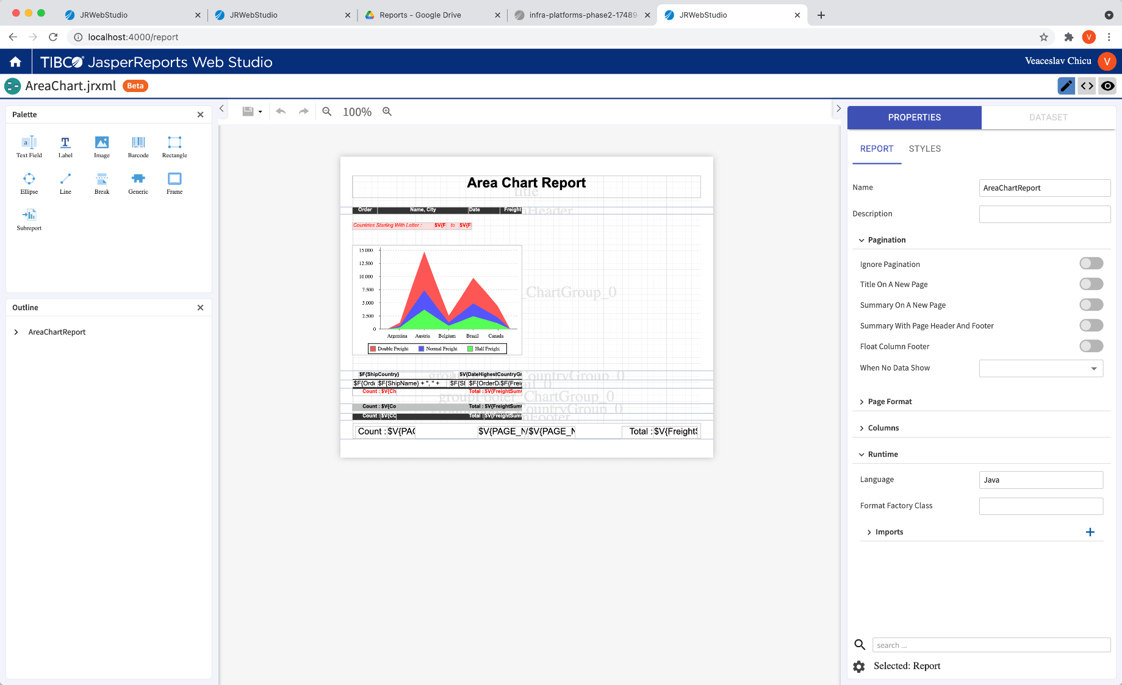
Task: Click the settings gear near Selected: Report
Action: tap(859, 667)
